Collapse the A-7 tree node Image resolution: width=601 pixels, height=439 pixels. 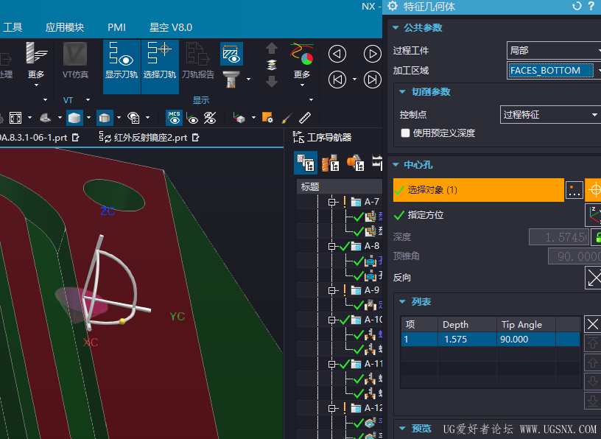click(332, 202)
